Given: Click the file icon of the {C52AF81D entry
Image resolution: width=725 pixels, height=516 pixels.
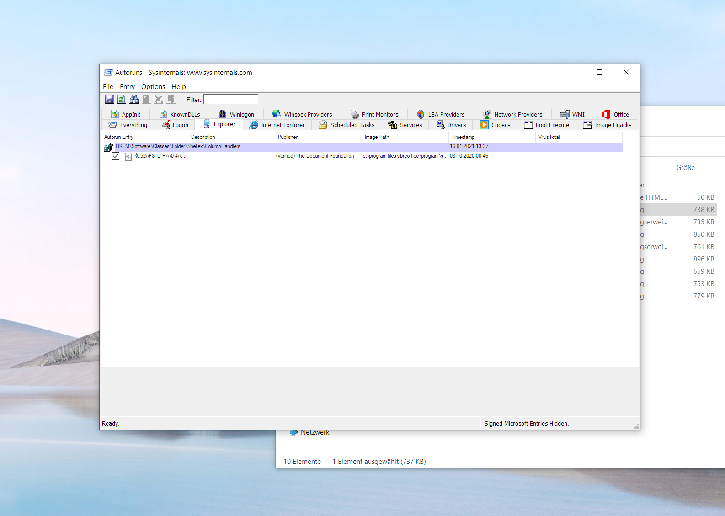Looking at the screenshot, I should click(128, 156).
